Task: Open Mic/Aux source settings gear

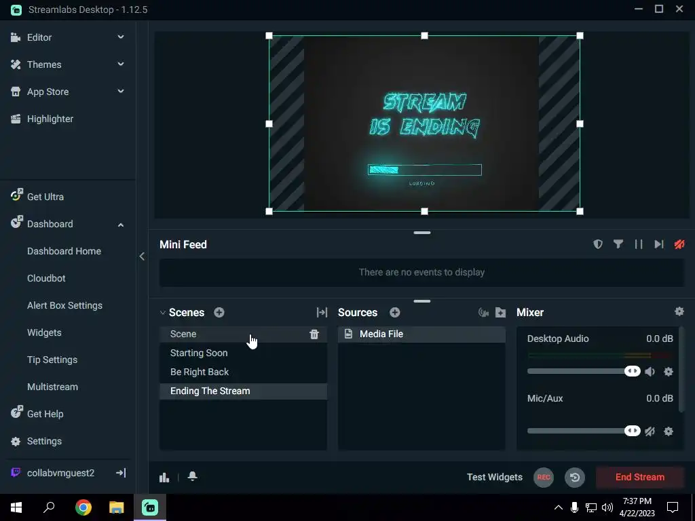Action: coord(669,431)
